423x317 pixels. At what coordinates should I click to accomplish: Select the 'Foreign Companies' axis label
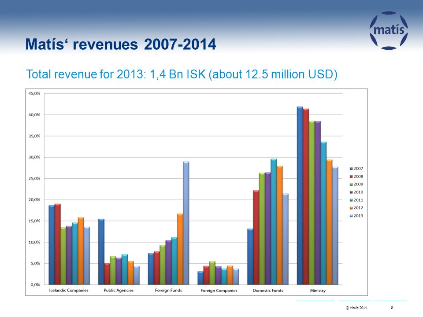219,291
